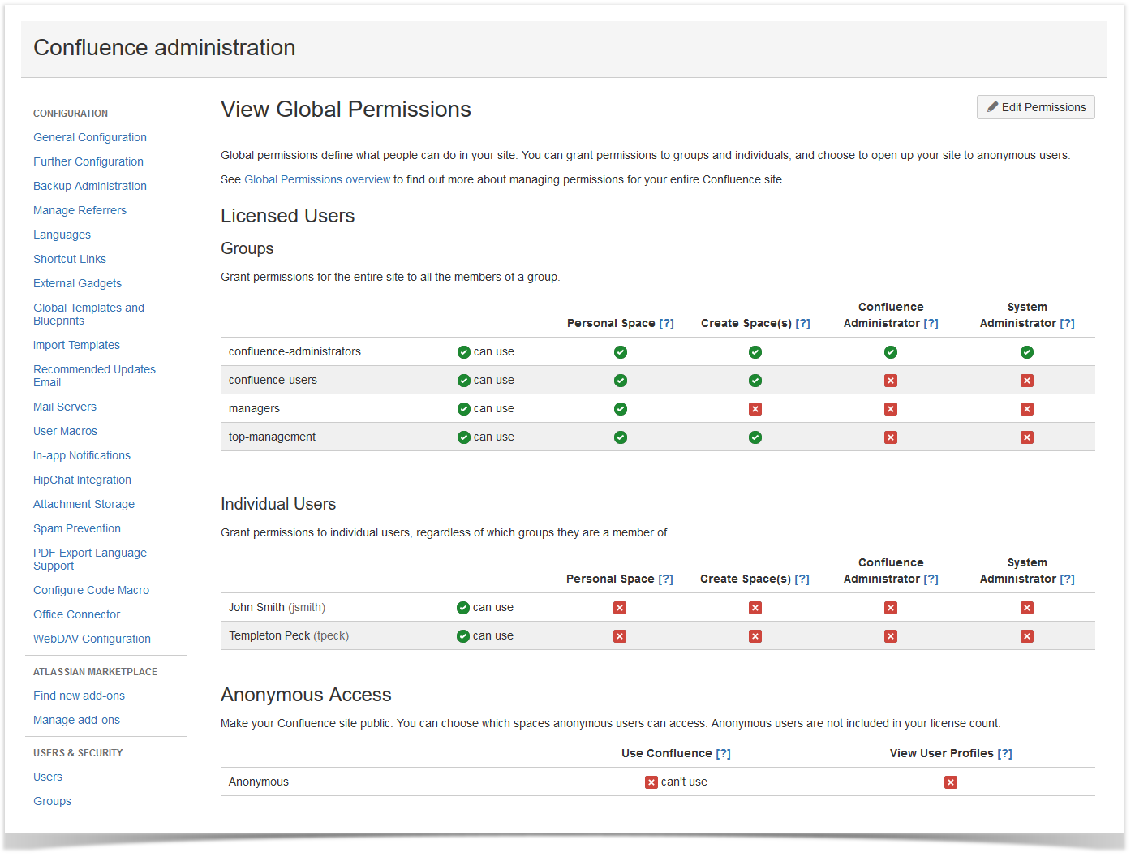Go to Configure Code Macro

tap(91, 590)
